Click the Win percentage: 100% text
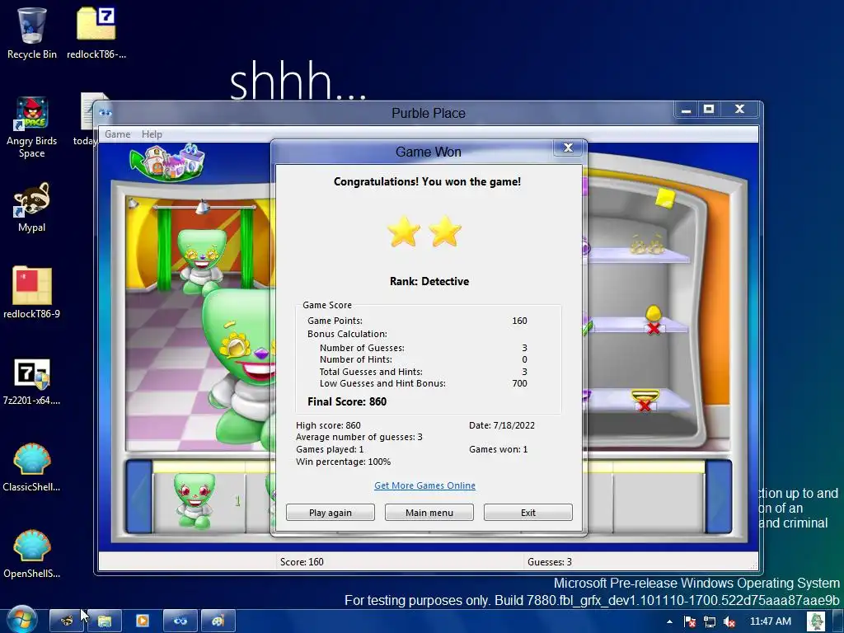This screenshot has height=633, width=844. 343,462
